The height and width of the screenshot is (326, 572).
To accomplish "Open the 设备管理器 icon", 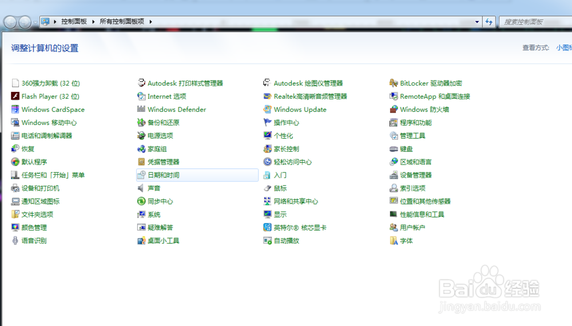I will (394, 175).
